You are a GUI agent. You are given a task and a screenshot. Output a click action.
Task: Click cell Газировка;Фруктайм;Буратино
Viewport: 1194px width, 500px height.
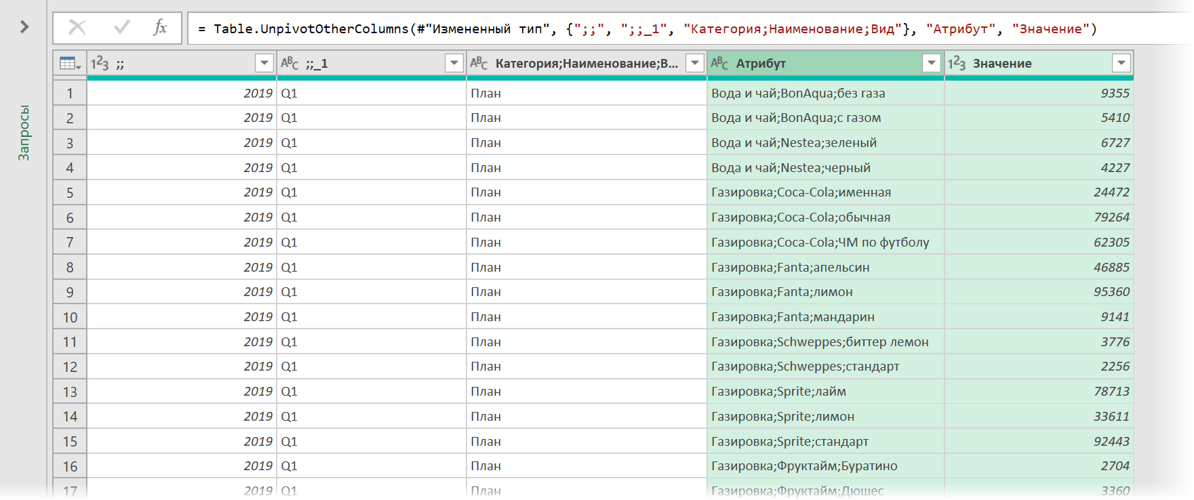point(825,466)
